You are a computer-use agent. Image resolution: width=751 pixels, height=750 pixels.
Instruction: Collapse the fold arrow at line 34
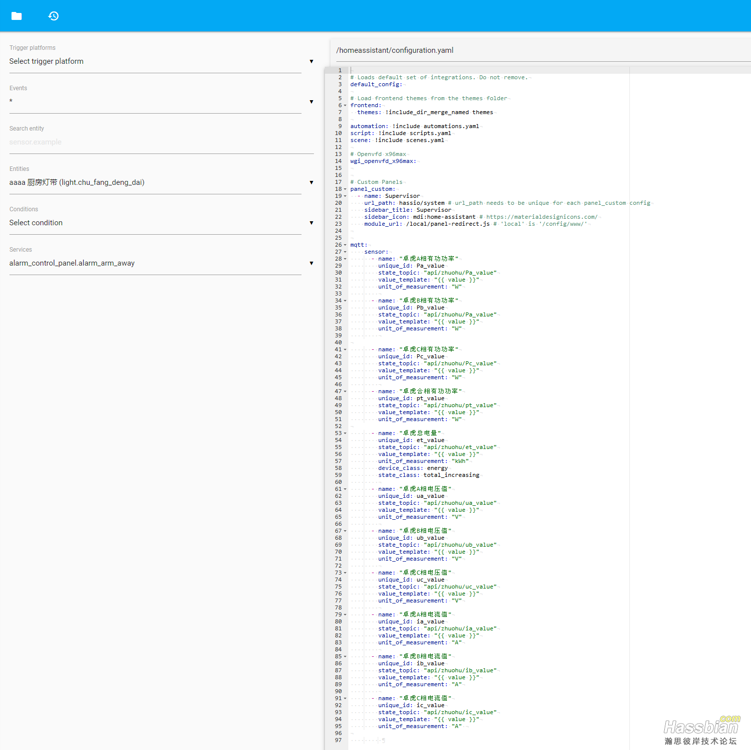pos(345,301)
